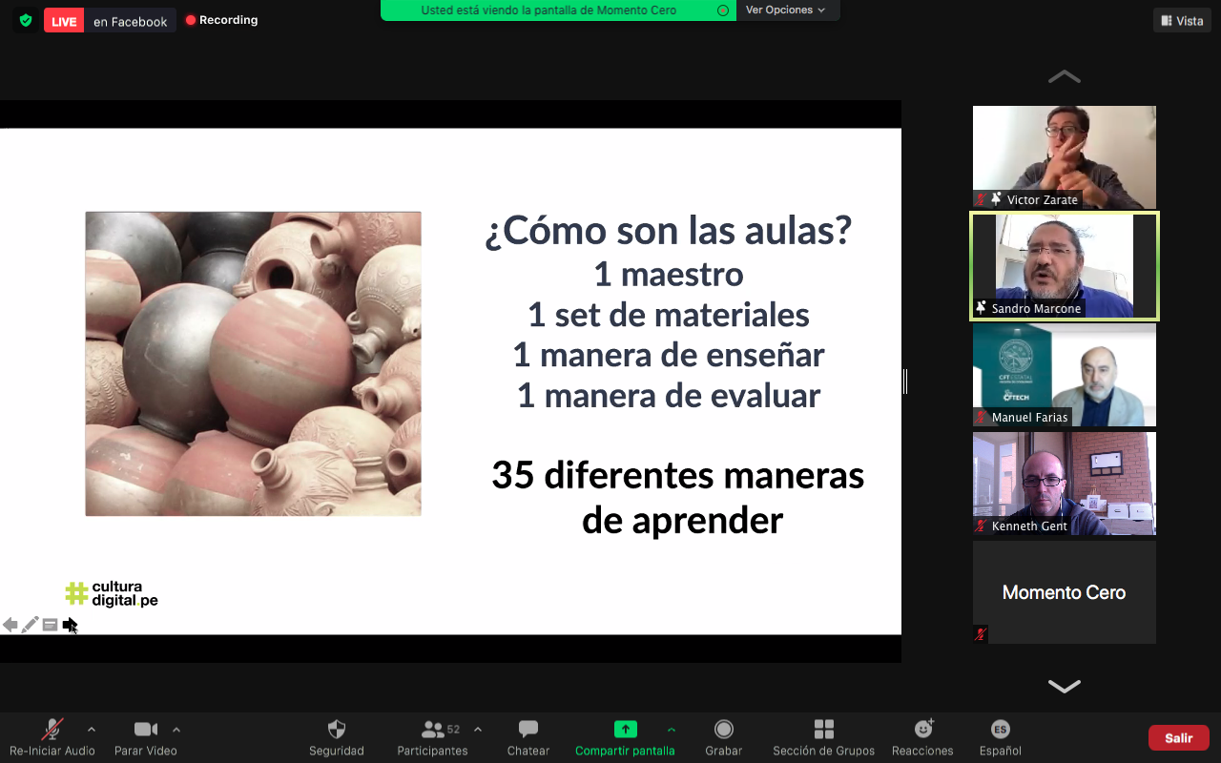Click the Grabar record icon
Image resolution: width=1221 pixels, height=763 pixels.
coord(723,730)
